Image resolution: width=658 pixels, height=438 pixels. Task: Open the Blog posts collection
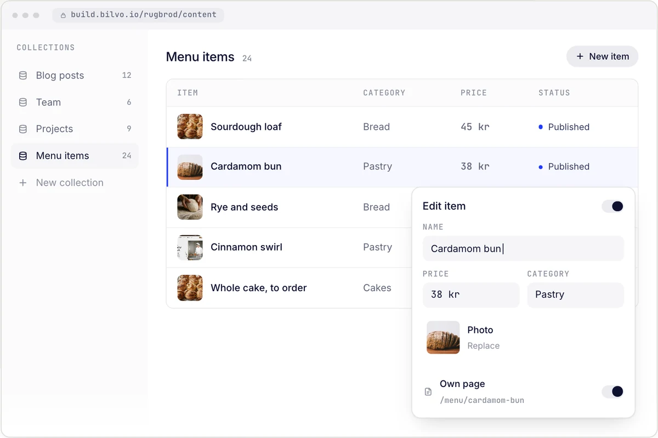coord(75,76)
